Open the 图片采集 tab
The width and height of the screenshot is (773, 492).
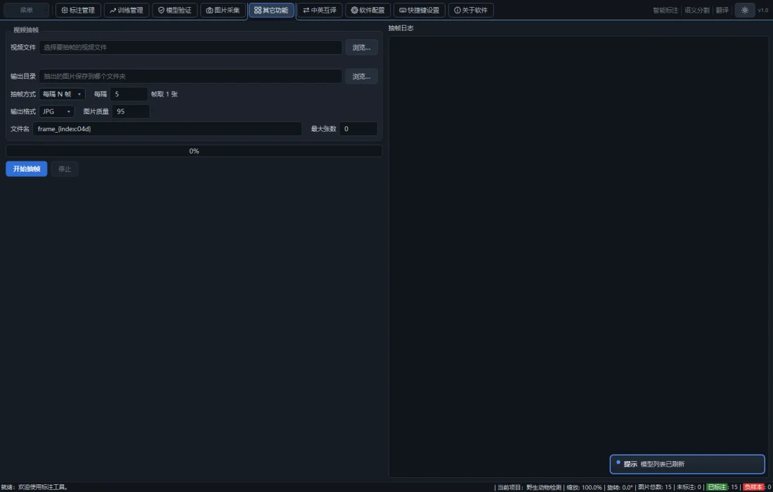point(223,10)
